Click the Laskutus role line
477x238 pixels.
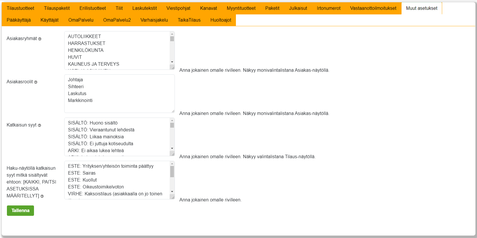[77, 94]
